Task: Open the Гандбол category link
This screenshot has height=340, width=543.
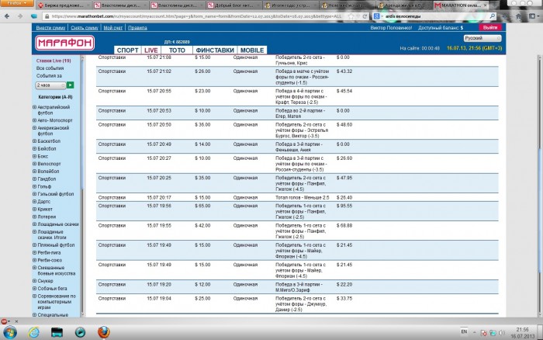Action: 47,179
